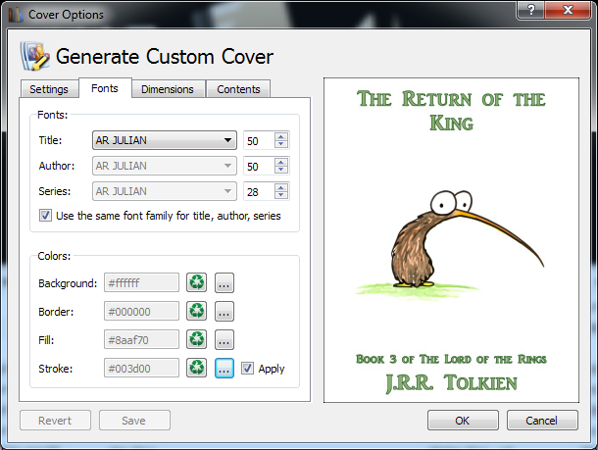
Task: Open the Dimensions tab
Action: (x=168, y=89)
